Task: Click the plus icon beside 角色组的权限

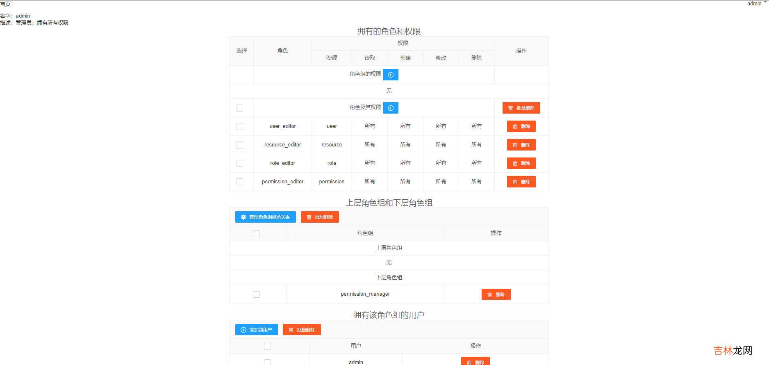Action: click(x=390, y=75)
